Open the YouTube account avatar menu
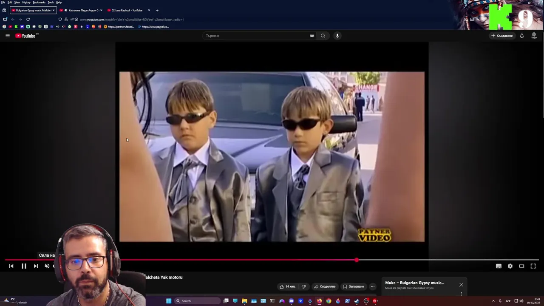The width and height of the screenshot is (544, 306). tap(534, 36)
